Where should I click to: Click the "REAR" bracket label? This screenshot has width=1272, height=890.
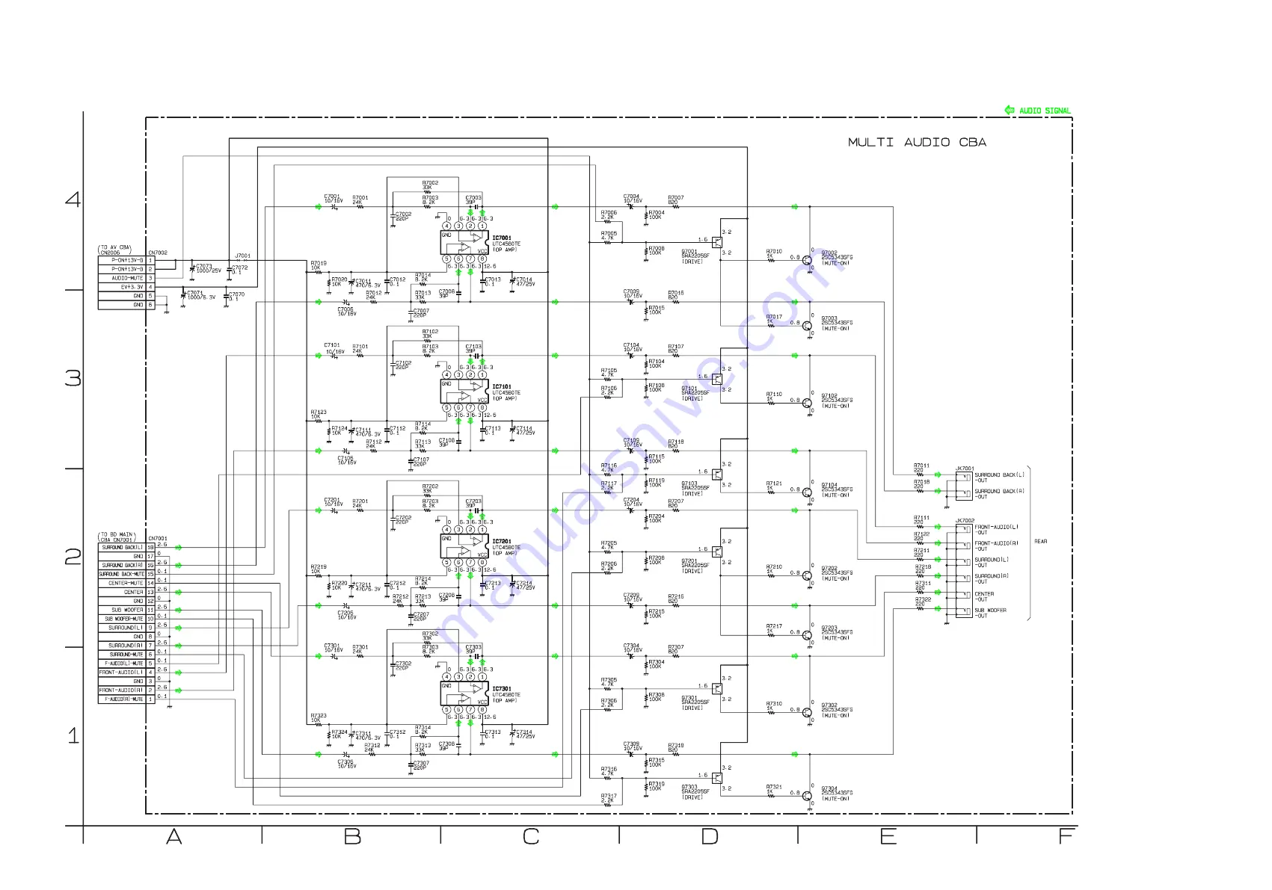[1040, 542]
